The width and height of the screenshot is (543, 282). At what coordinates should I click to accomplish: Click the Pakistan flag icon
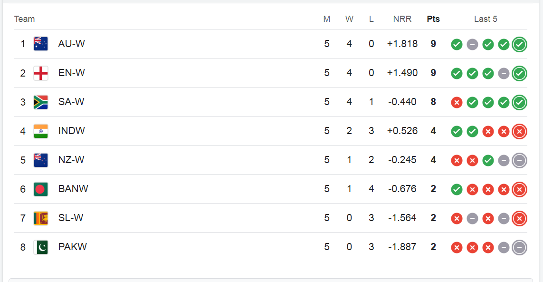point(41,247)
